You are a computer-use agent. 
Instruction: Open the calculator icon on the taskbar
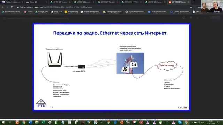(69, 122)
